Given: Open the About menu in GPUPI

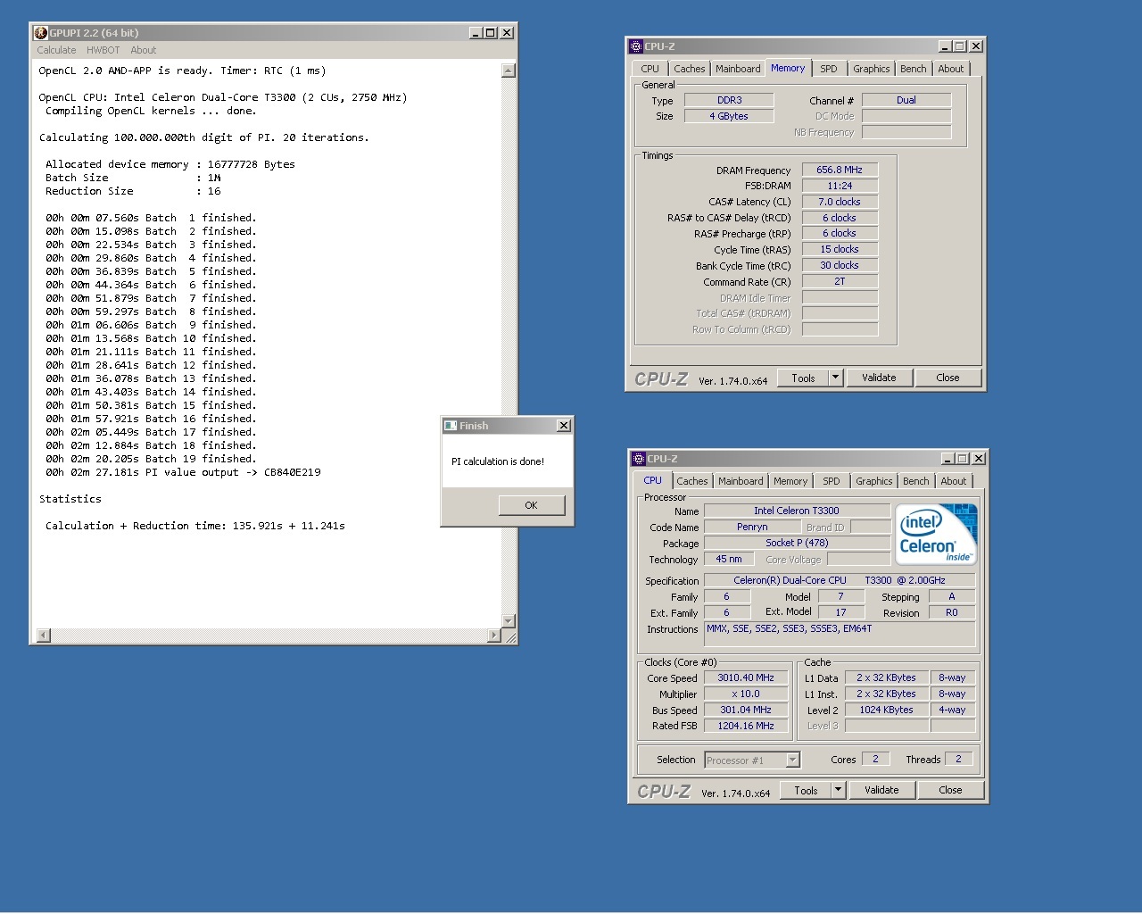Looking at the screenshot, I should click(x=143, y=50).
